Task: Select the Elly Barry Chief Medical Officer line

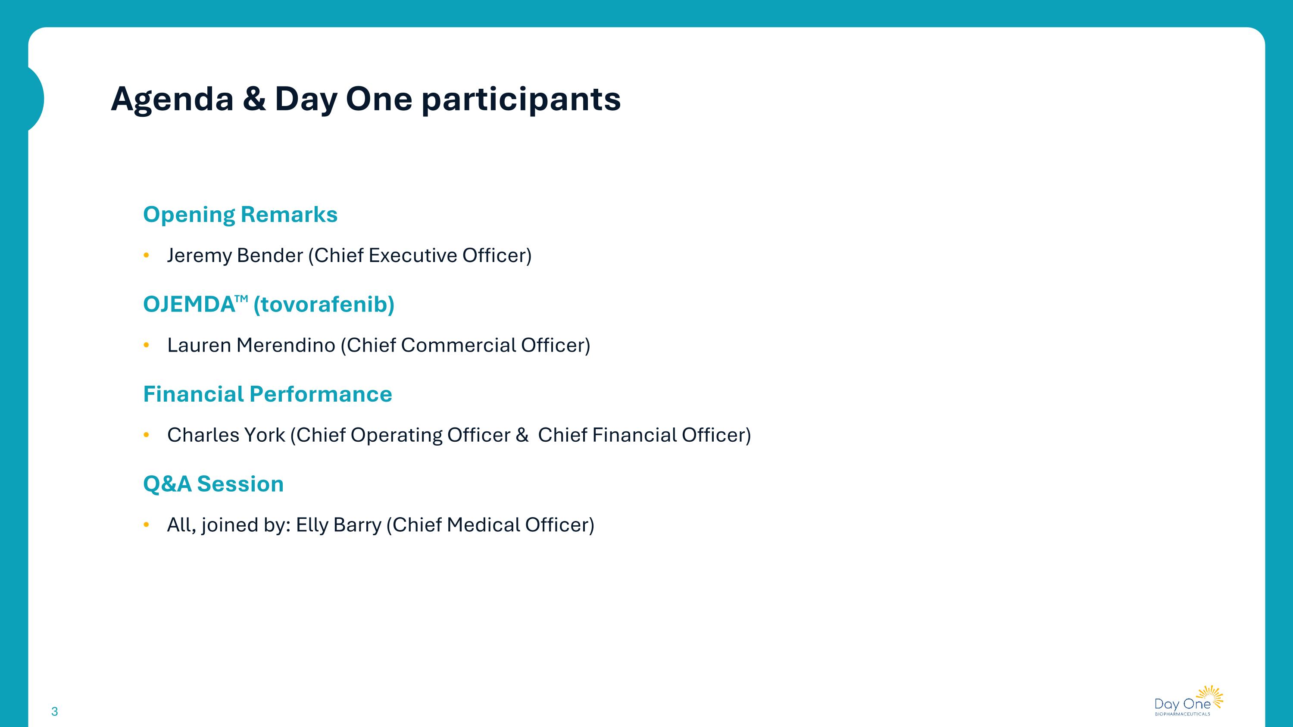Action: [381, 525]
